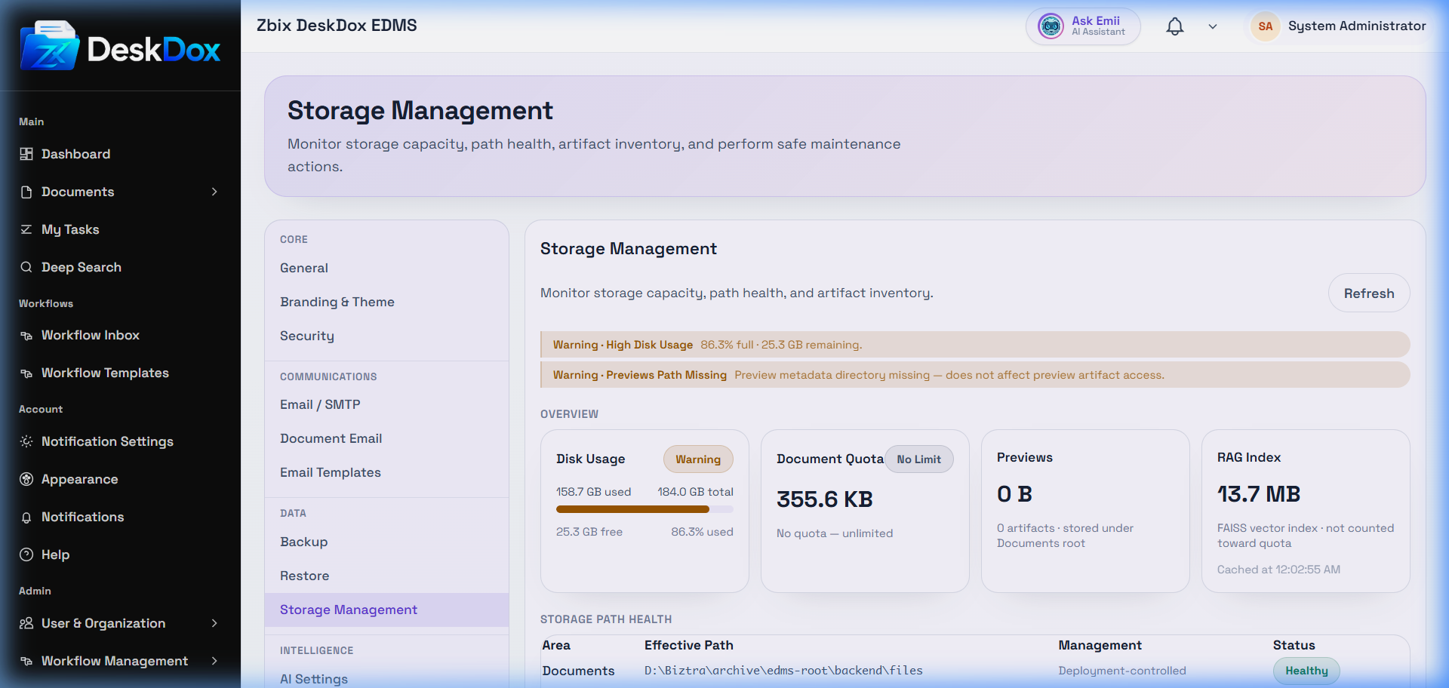Open Document Email settings
The height and width of the screenshot is (688, 1449).
click(386, 438)
